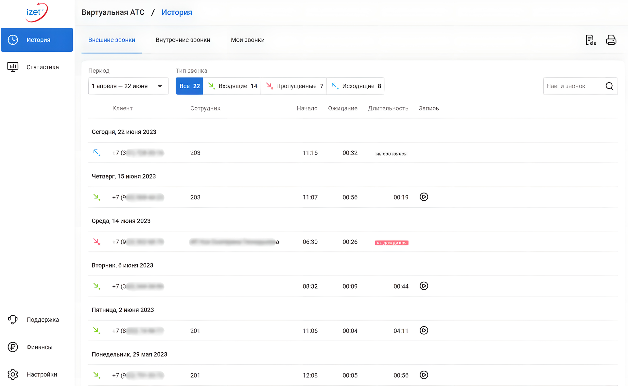The height and width of the screenshot is (386, 628).
Task: Click the printer icon
Action: click(x=611, y=40)
